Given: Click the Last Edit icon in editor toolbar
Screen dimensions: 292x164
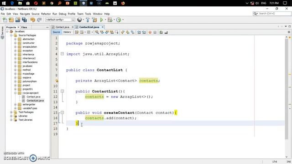Looking at the screenshot, I should [77, 32].
